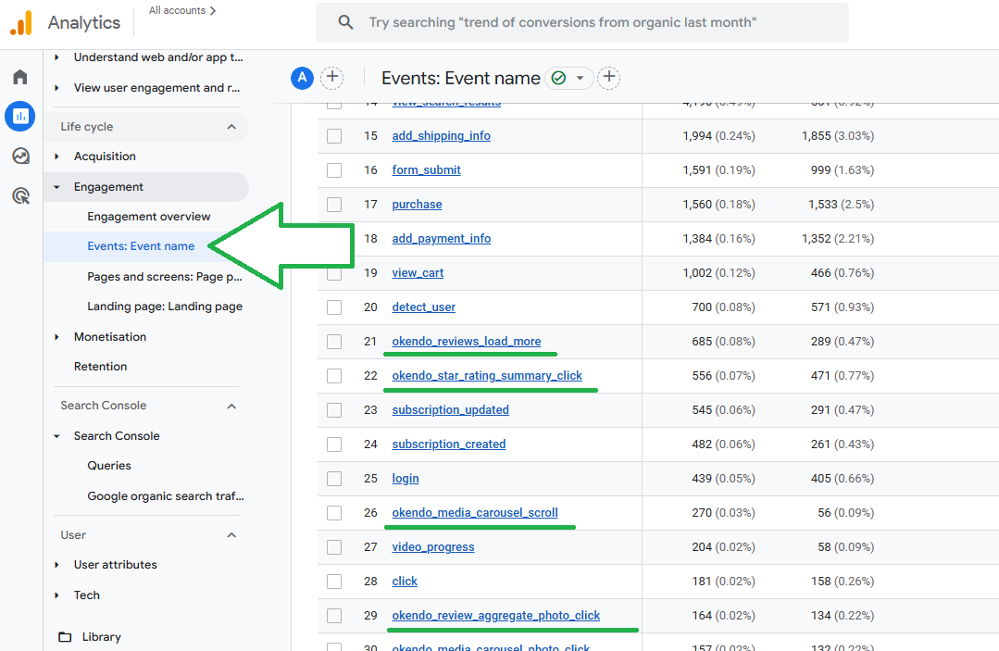Tick the checkbox for form_submit row
Viewport: 999px width, 651px height.
point(334,170)
